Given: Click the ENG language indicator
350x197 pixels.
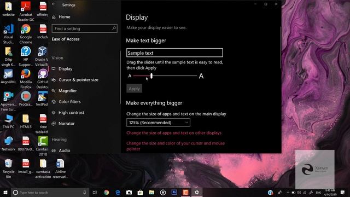Looking at the screenshot, I should [x=318, y=193].
